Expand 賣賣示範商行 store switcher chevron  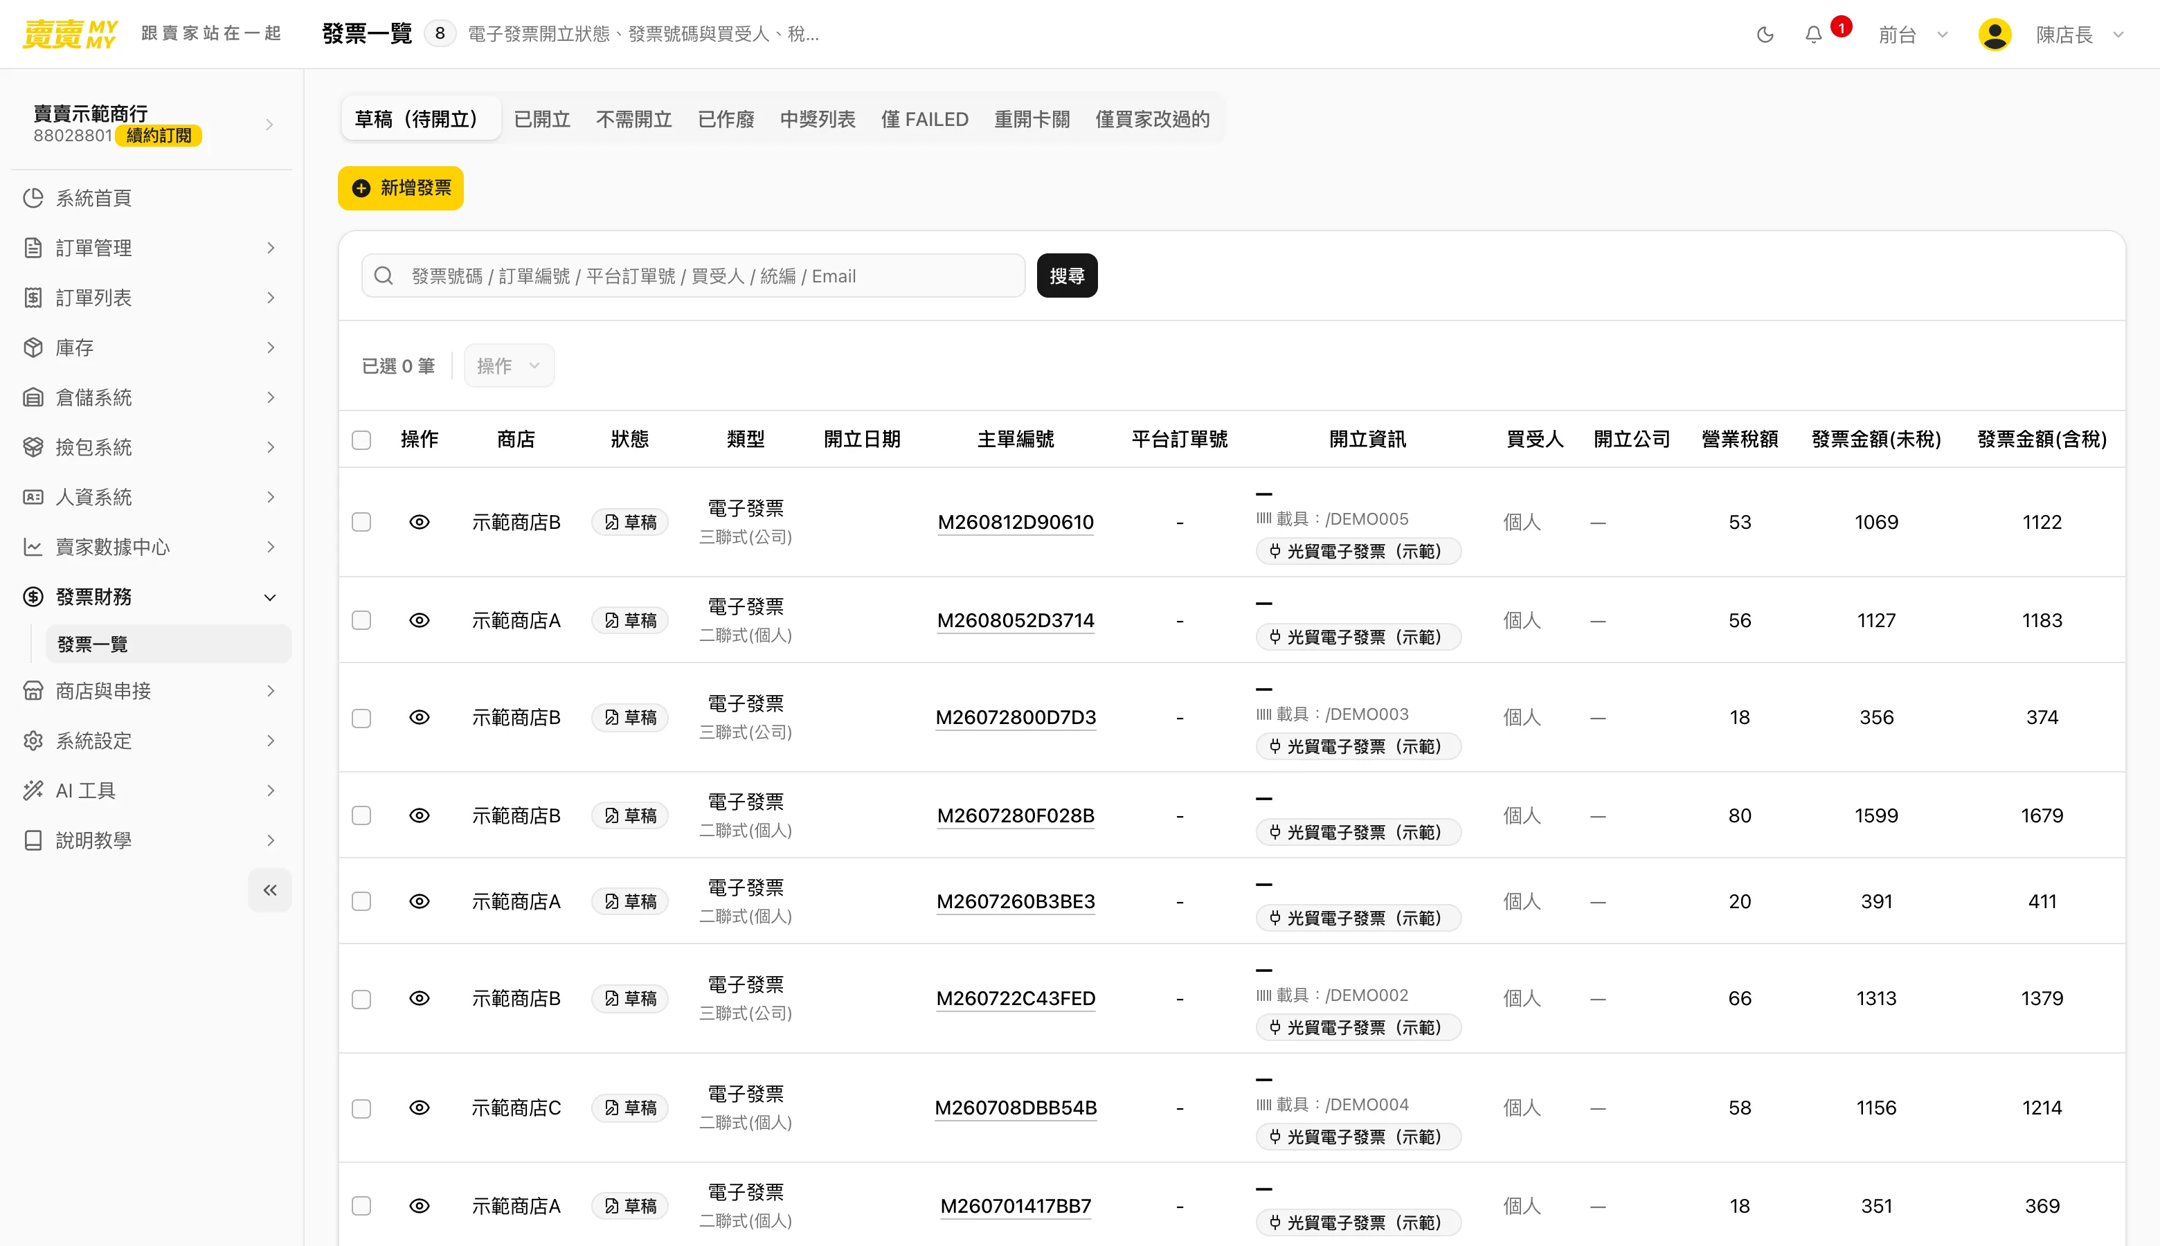(269, 125)
